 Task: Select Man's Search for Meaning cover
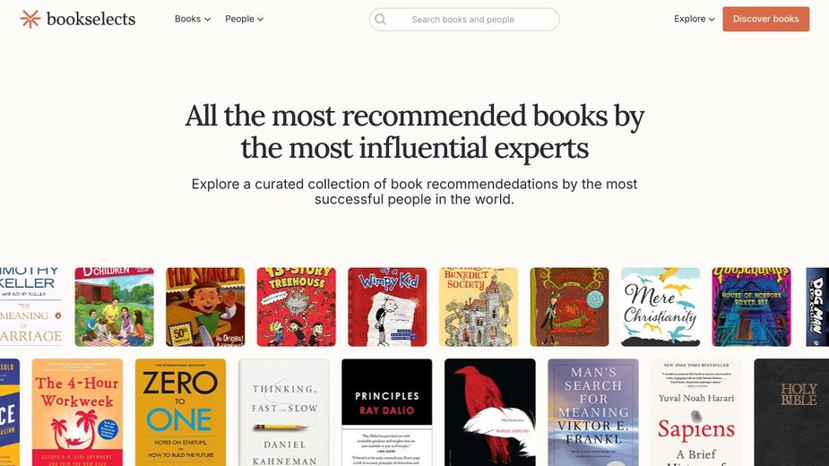(x=593, y=412)
